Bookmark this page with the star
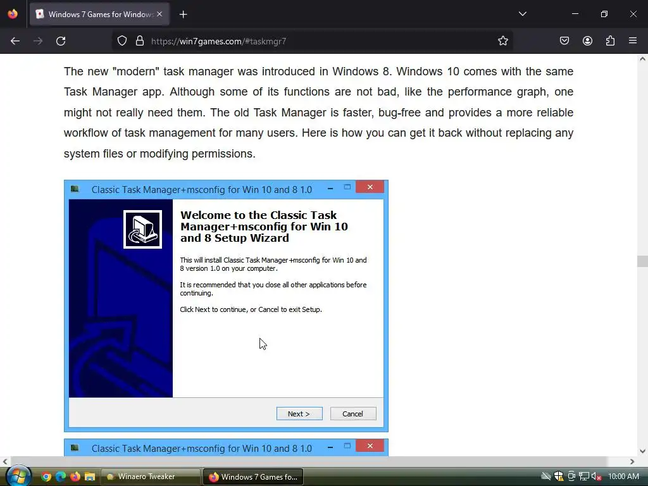This screenshot has height=486, width=648. coord(503,40)
